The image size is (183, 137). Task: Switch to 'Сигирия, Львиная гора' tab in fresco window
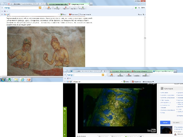click(x=57, y=4)
